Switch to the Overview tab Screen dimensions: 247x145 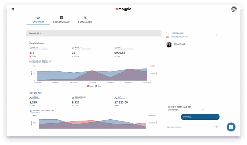(x=38, y=20)
